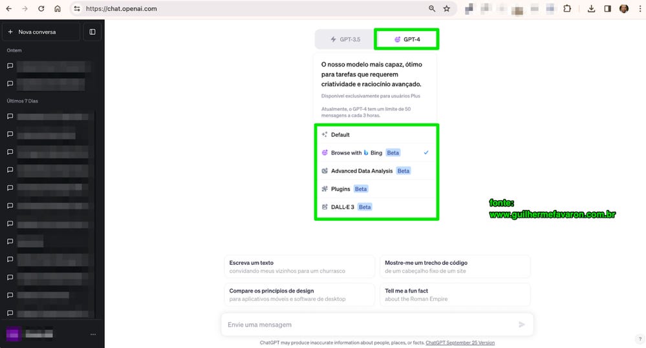Choose Advanced Data Analysis mode
Viewport: 646px width, 348px height.
click(376, 170)
